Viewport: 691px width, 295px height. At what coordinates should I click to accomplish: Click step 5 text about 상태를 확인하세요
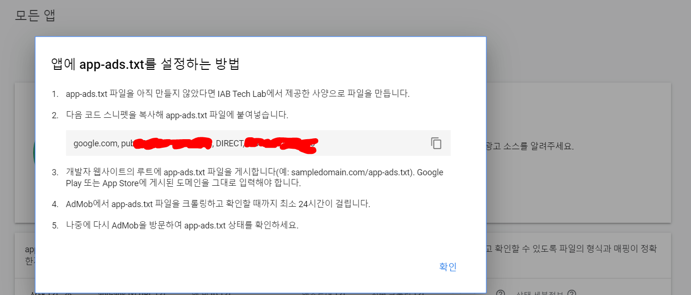point(182,226)
